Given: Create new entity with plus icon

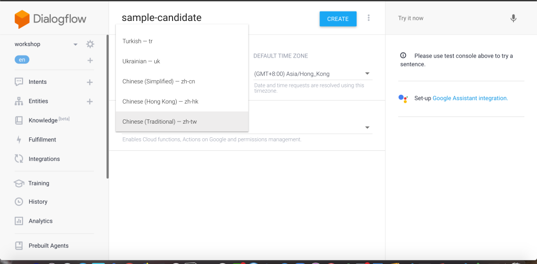Looking at the screenshot, I should click(x=90, y=102).
